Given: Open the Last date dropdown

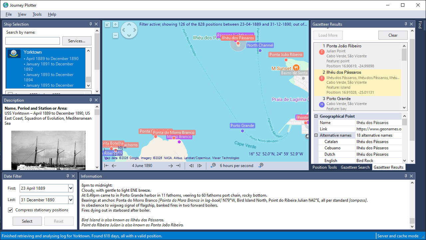Looking at the screenshot, I should [x=71, y=200].
